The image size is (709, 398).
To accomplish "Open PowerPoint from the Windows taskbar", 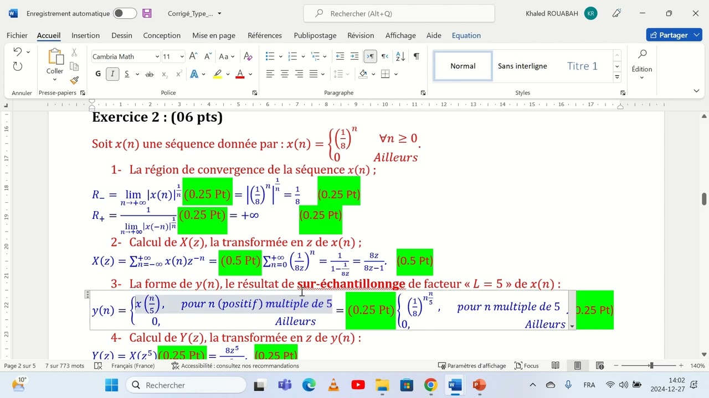I will coord(479,385).
